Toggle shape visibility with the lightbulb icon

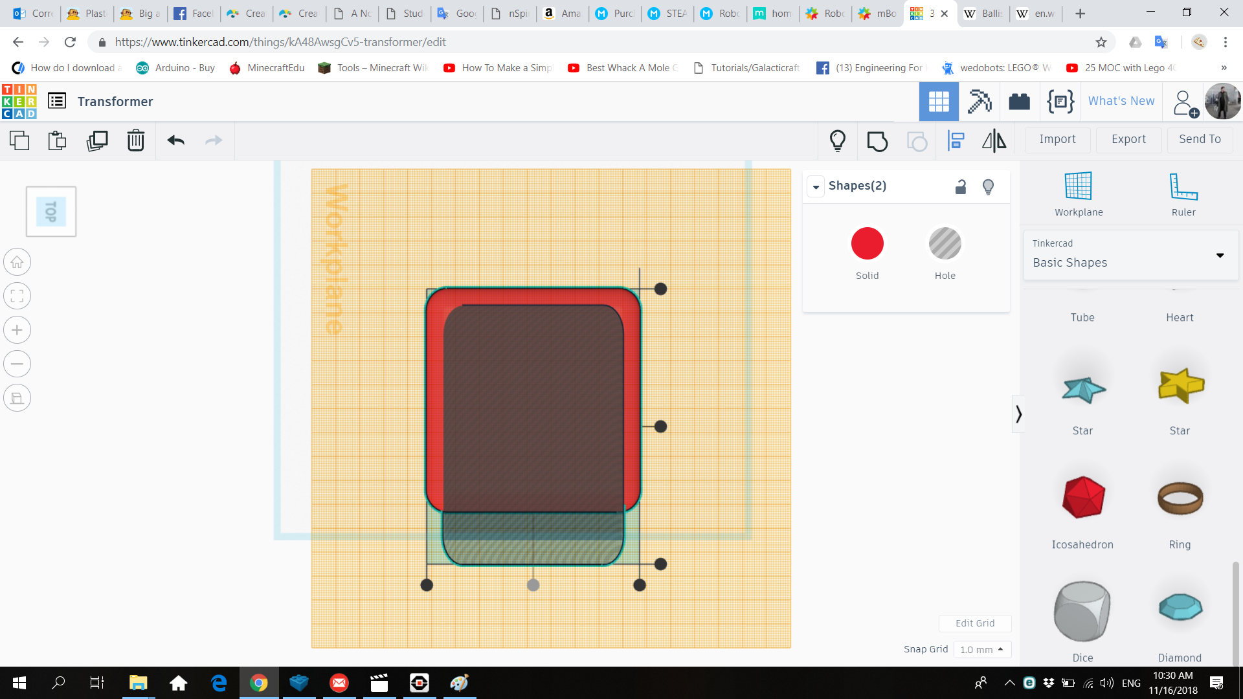click(988, 186)
